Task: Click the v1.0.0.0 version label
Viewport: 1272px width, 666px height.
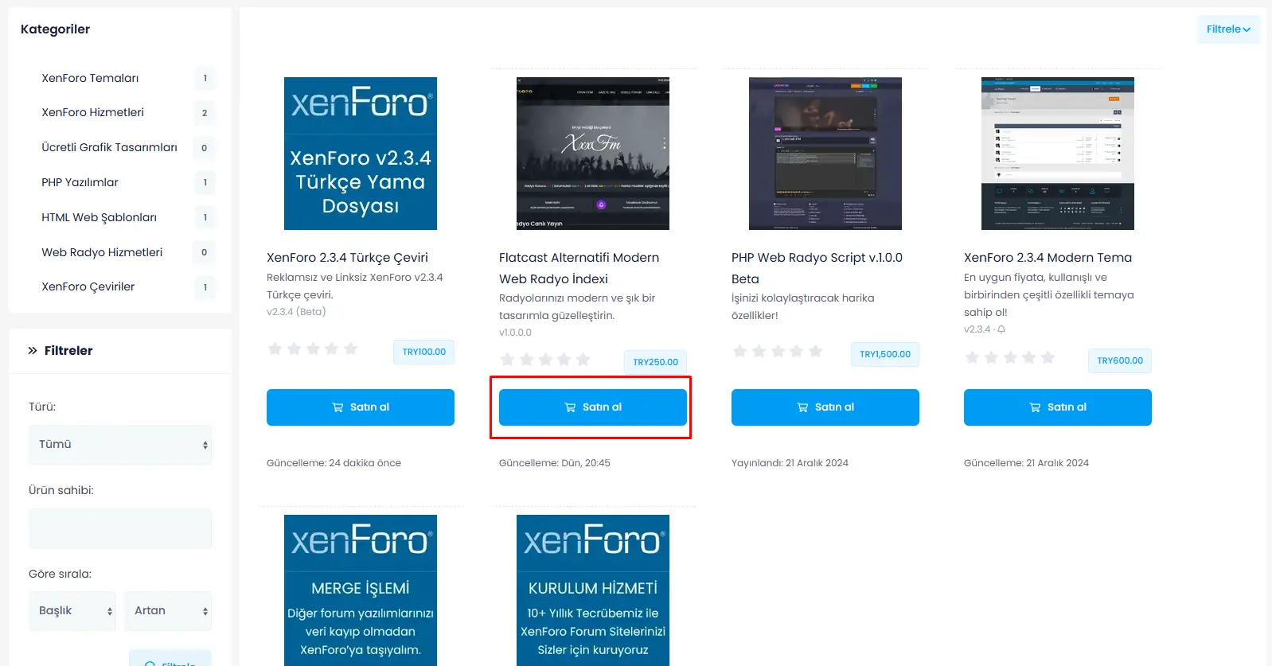Action: (515, 333)
